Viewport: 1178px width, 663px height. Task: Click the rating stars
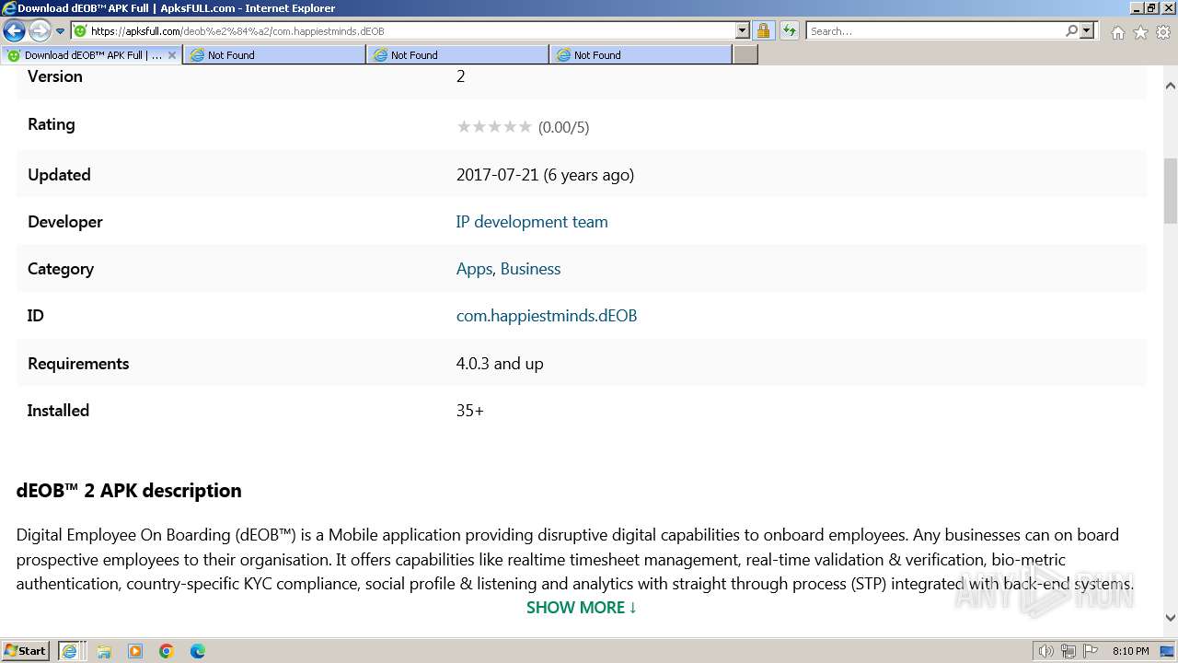tap(494, 127)
